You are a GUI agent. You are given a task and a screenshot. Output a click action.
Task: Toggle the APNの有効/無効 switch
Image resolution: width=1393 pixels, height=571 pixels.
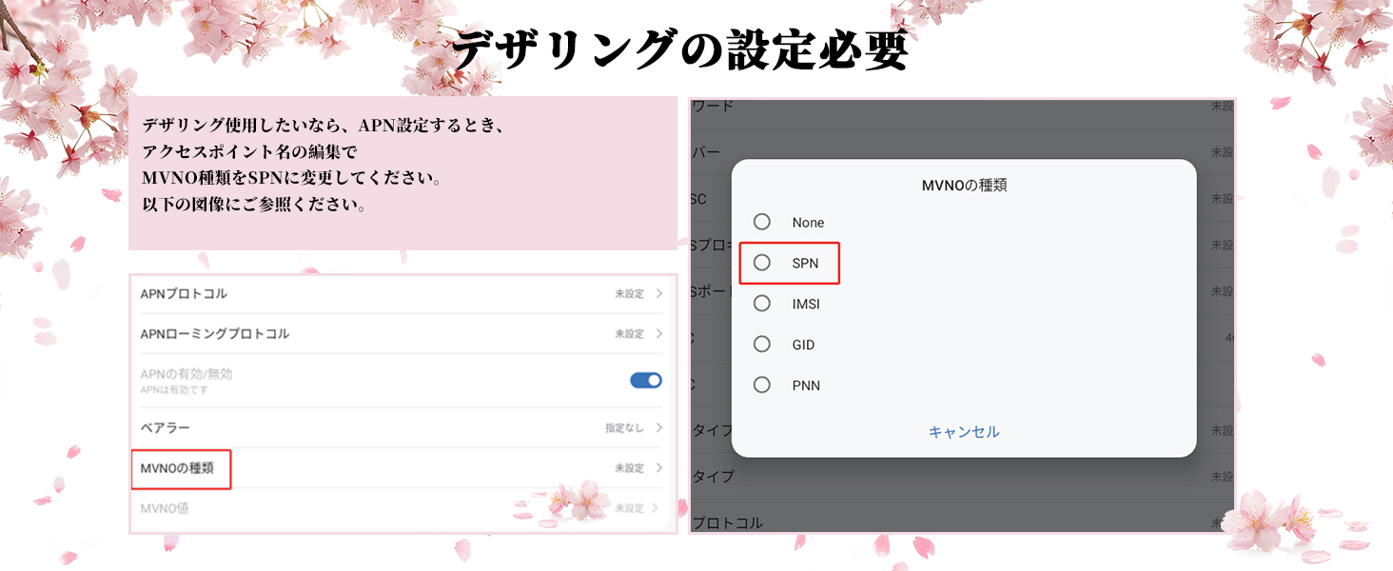tap(646, 381)
